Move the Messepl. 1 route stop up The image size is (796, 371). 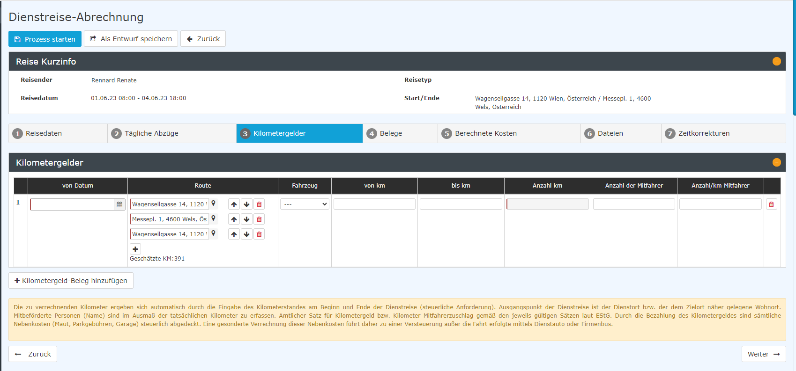point(234,219)
